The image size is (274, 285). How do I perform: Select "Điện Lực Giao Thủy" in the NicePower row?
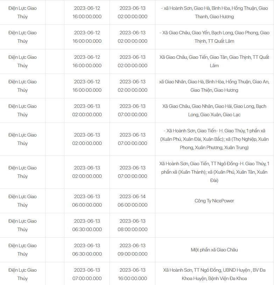coord(22,201)
